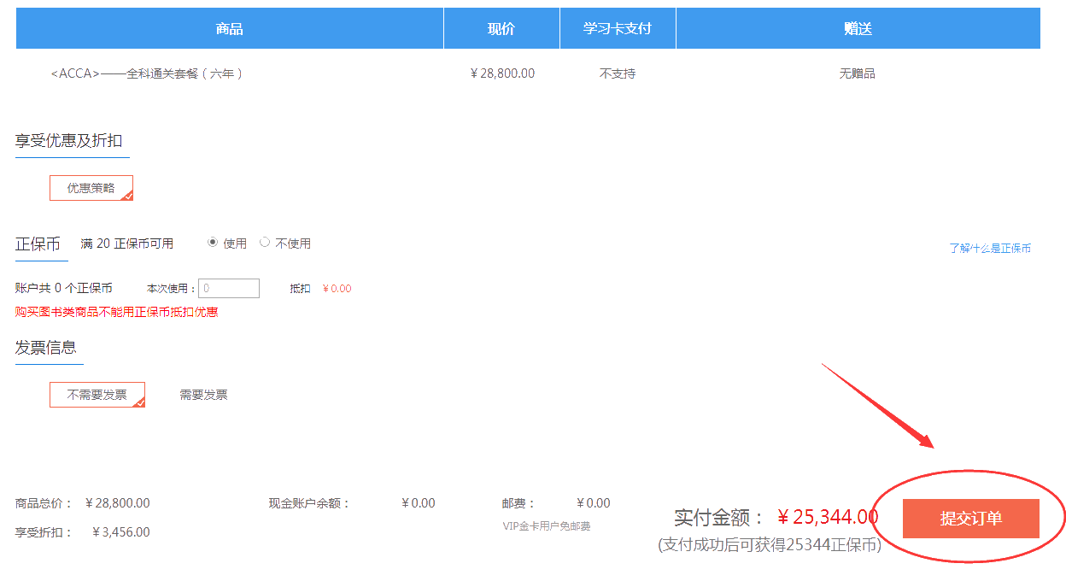The width and height of the screenshot is (1066, 581).
Task: Click the red 实付金额 ¥25,344.00 total
Action: [x=827, y=517]
